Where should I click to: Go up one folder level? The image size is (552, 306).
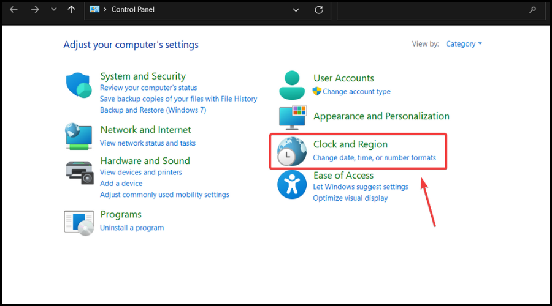pos(72,10)
